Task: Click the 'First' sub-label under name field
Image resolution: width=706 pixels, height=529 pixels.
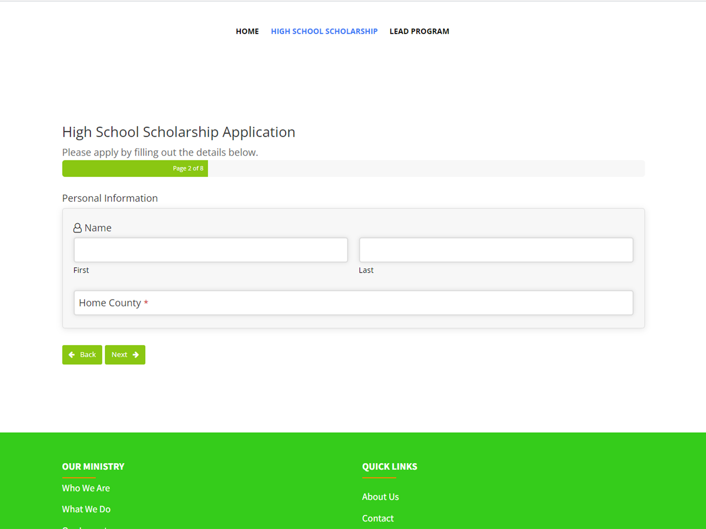Action: coord(81,270)
